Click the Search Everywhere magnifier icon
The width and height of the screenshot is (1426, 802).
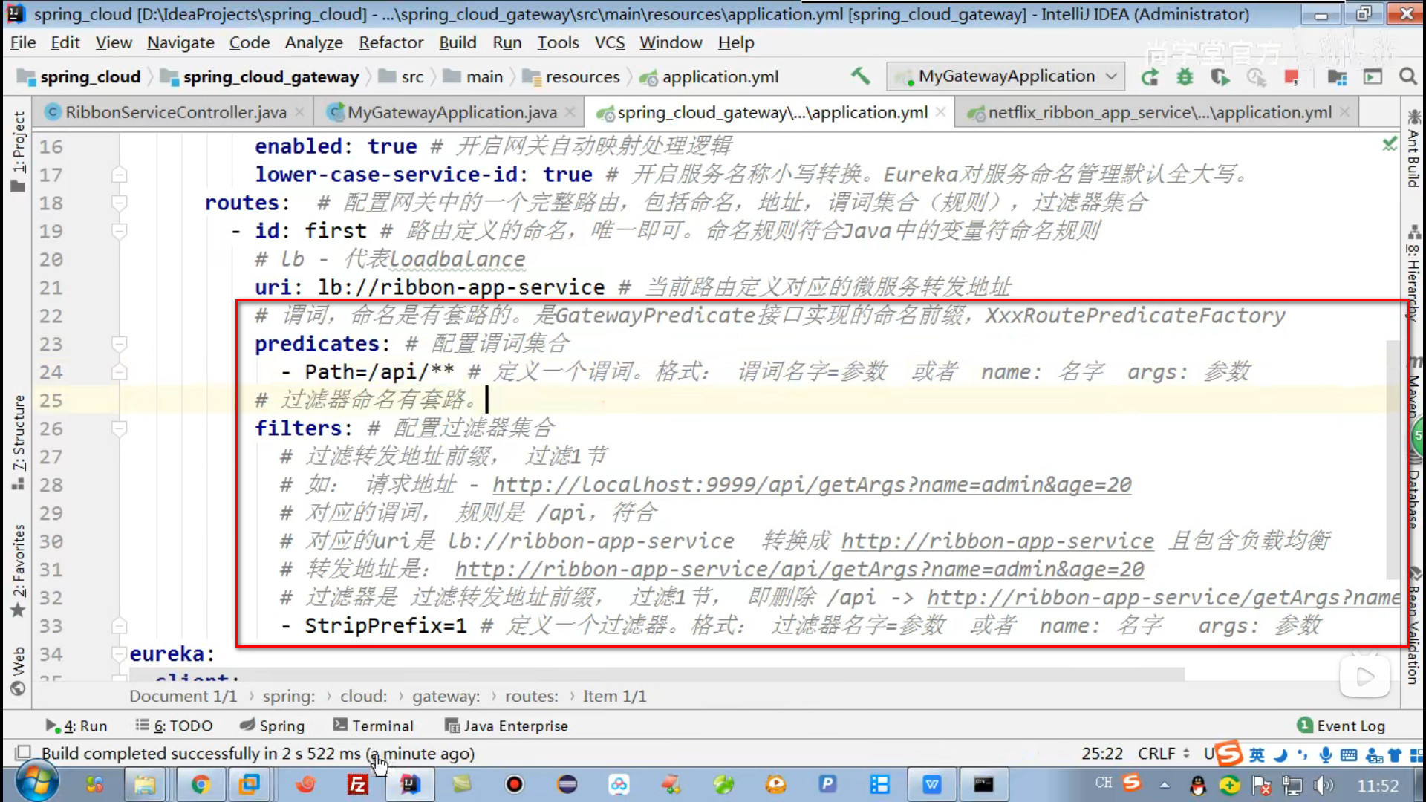pos(1407,76)
